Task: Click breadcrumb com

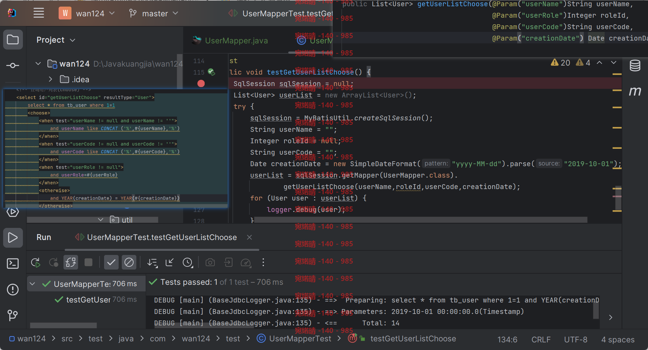Action: pos(157,339)
